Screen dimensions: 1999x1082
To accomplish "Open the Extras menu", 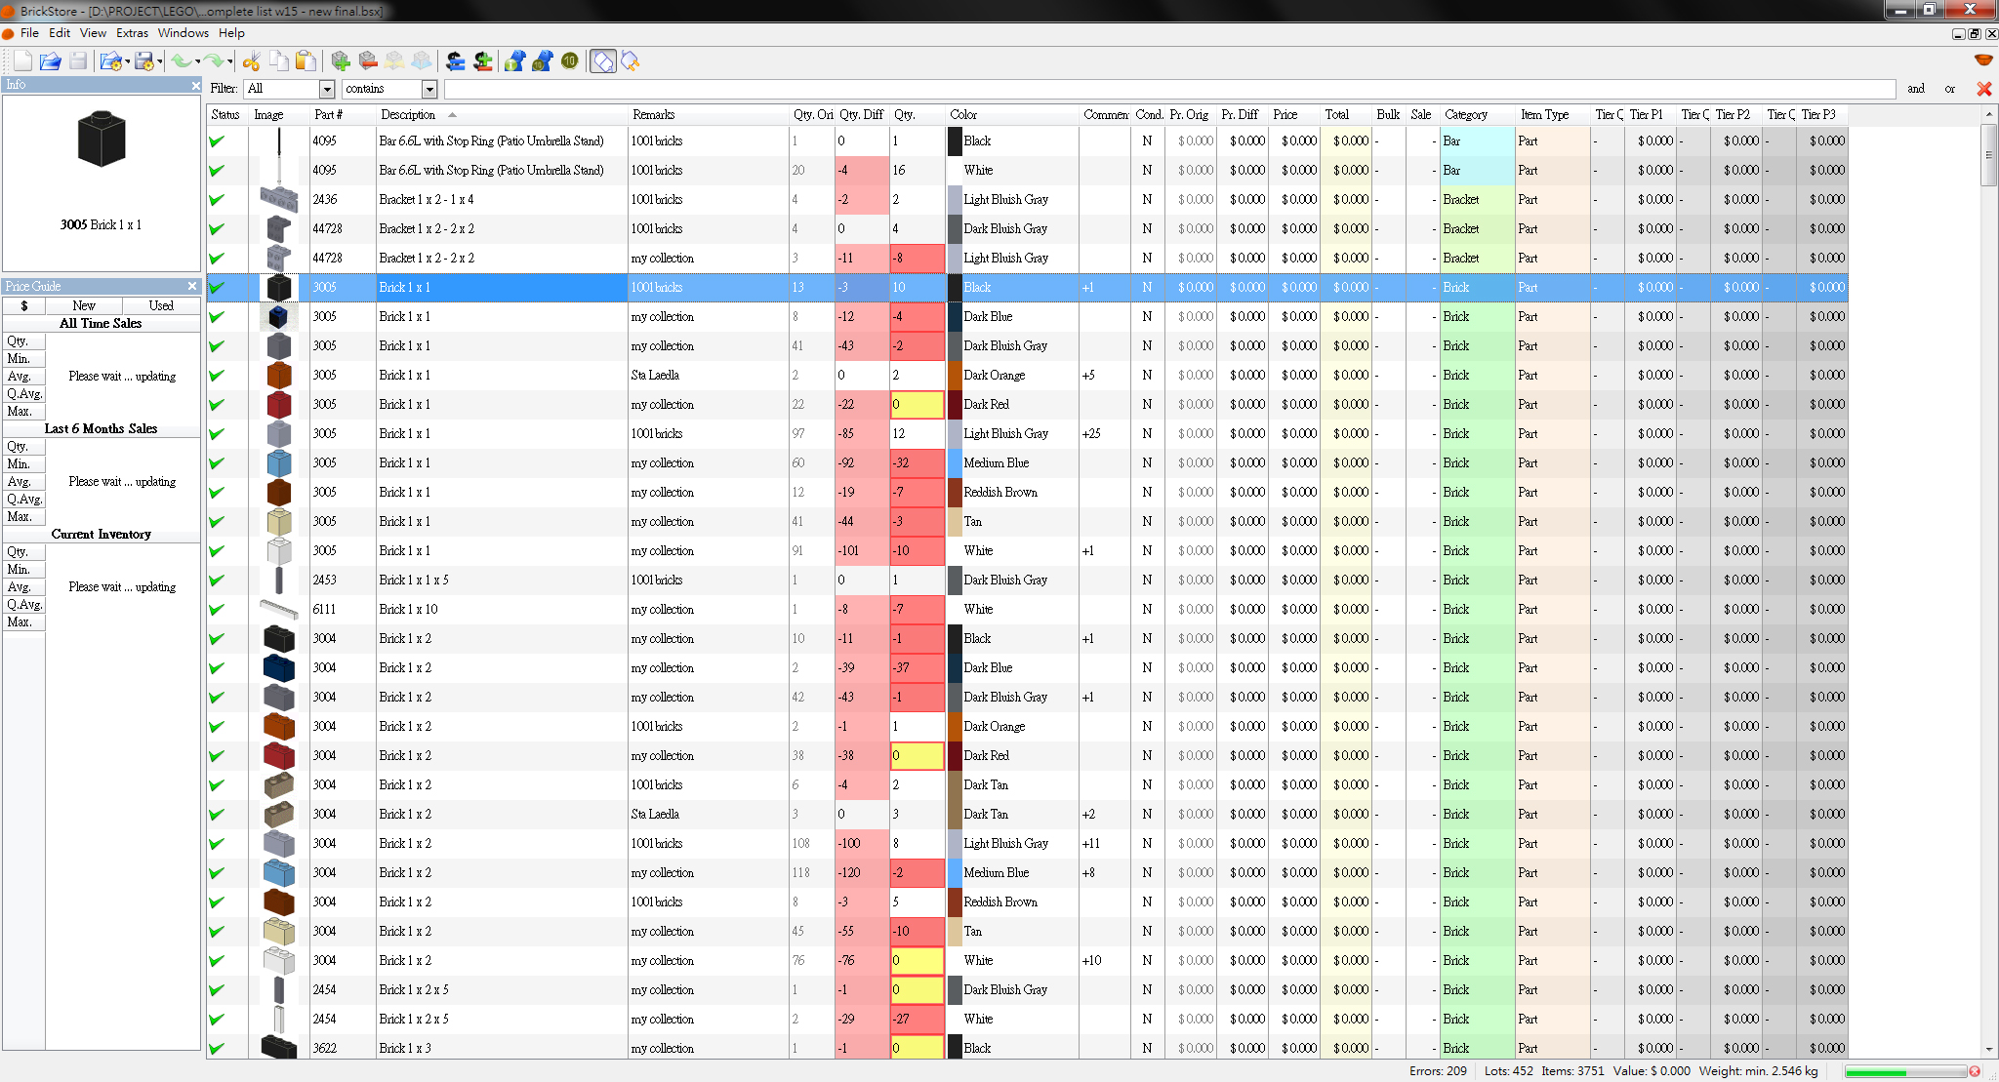I will (x=132, y=33).
